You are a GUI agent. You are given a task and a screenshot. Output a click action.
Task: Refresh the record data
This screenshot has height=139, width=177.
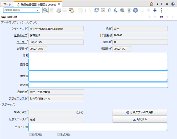(x=96, y=10)
